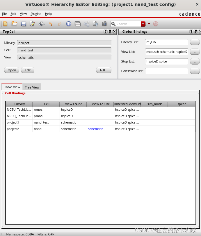Open the File menu

[x=4, y=14]
